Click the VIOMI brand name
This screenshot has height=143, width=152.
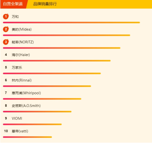click(x=17, y=119)
